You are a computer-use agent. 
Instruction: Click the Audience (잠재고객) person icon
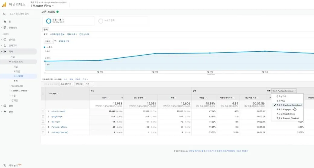coord(5,45)
